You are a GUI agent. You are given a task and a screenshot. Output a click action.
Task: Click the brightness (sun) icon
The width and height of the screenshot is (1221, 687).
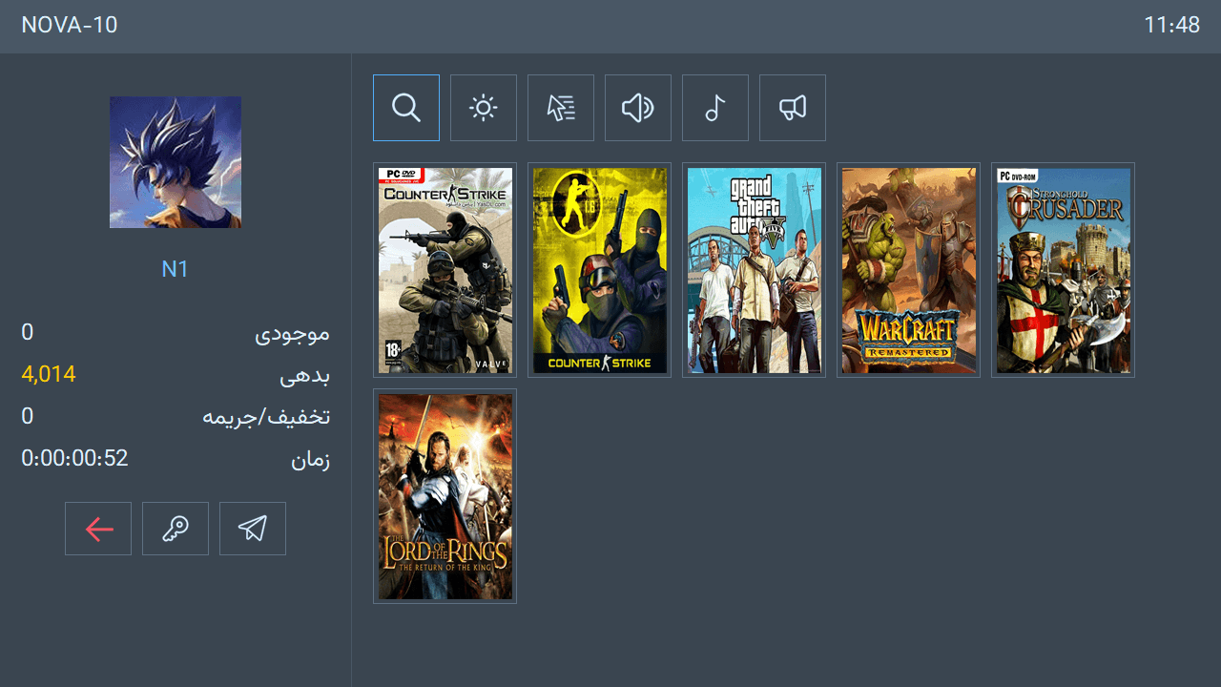point(483,107)
